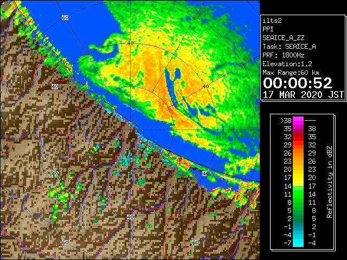The image size is (347, 260).
Task: Click the '>38' legend value
Action: coord(286,121)
